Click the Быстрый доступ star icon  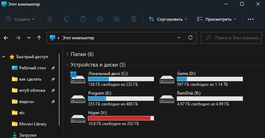click(12, 57)
